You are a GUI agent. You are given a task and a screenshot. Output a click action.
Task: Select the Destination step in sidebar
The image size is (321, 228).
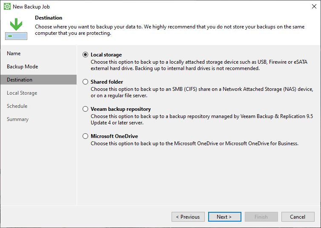pos(38,79)
